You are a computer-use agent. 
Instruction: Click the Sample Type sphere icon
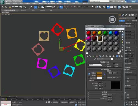123,32
